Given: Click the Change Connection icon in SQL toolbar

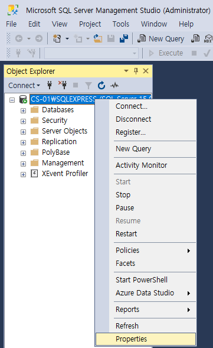Looking at the screenshot, I should pos(31,53).
